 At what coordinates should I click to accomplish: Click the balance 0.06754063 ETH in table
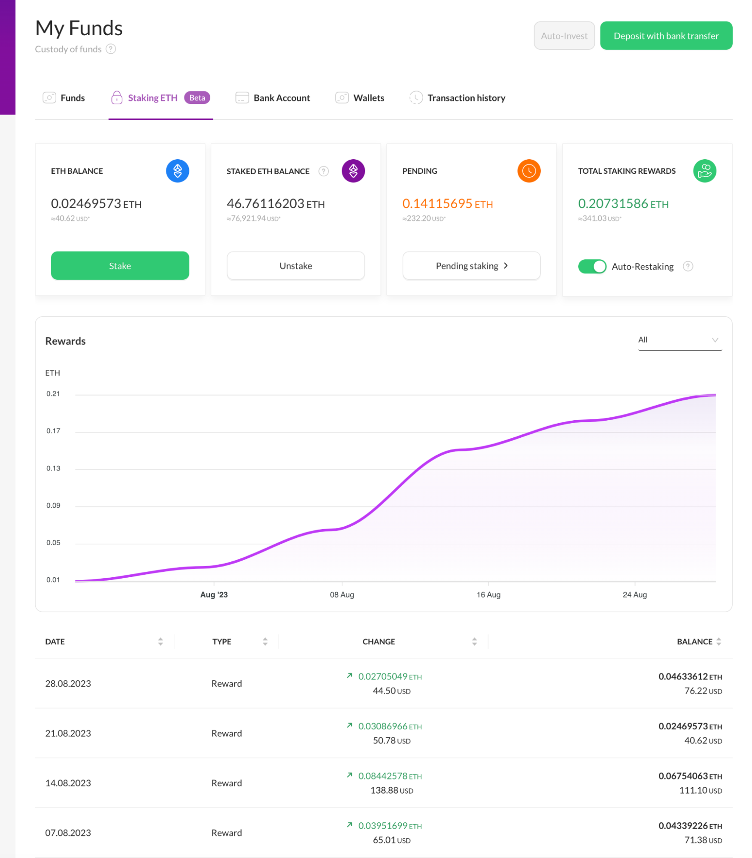click(690, 776)
